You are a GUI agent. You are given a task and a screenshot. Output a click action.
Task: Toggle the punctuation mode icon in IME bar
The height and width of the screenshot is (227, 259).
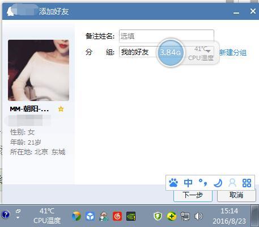203,183
